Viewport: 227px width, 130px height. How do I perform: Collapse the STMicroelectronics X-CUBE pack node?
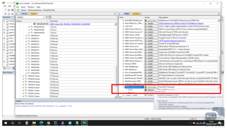tap(123, 87)
